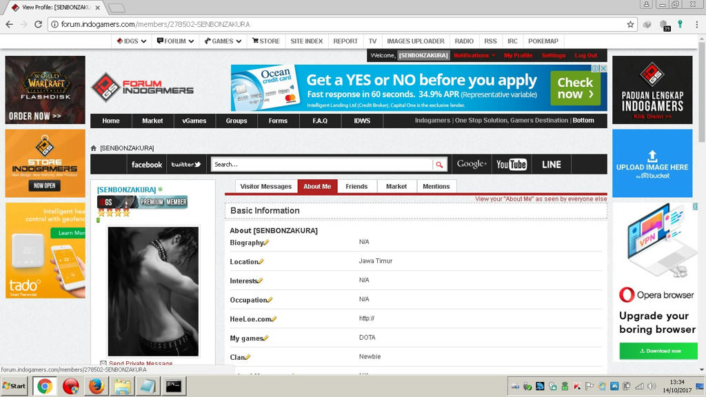Click the Bottom link in the navbar
The height and width of the screenshot is (397, 706).
click(583, 121)
